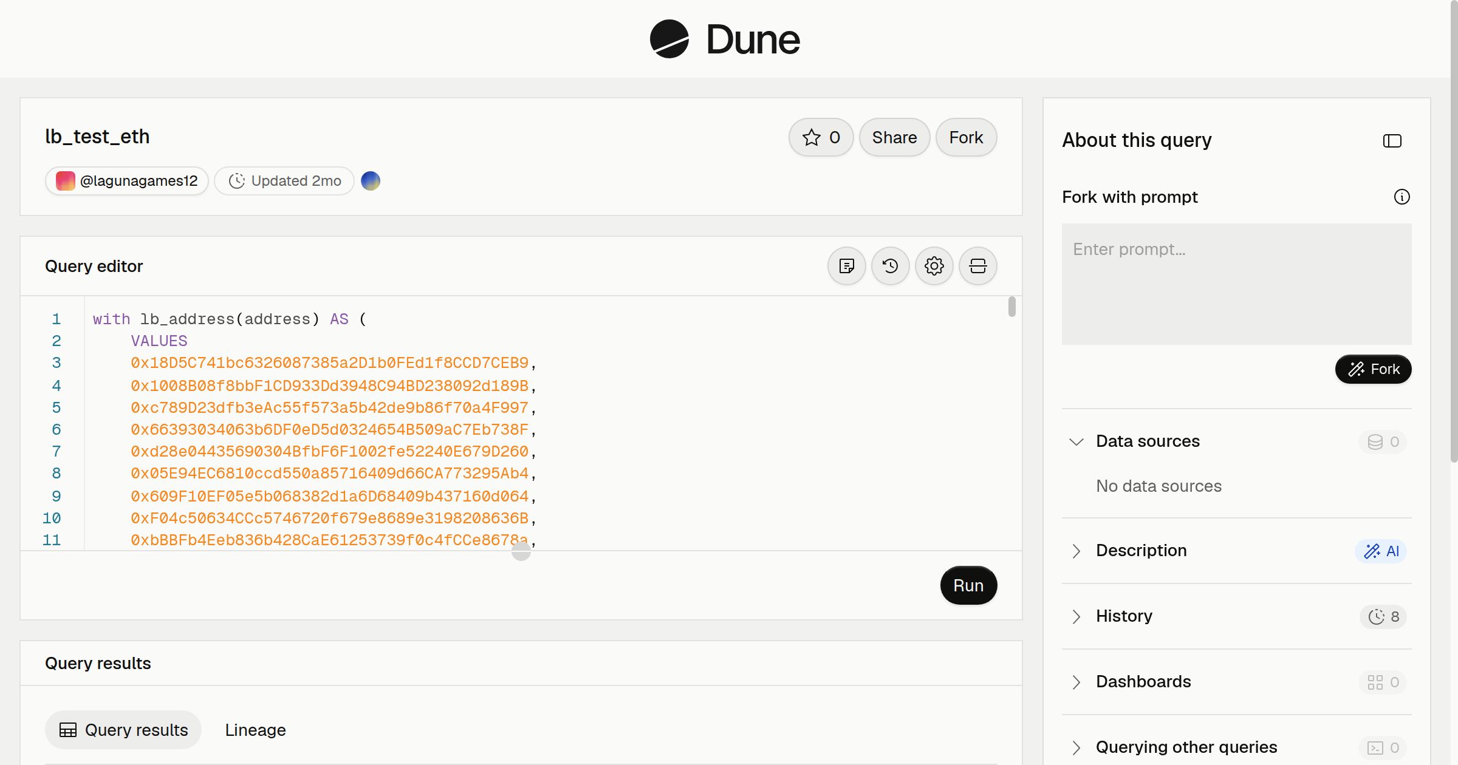This screenshot has height=765, width=1458.
Task: Collapse the Data sources section
Action: coord(1076,441)
